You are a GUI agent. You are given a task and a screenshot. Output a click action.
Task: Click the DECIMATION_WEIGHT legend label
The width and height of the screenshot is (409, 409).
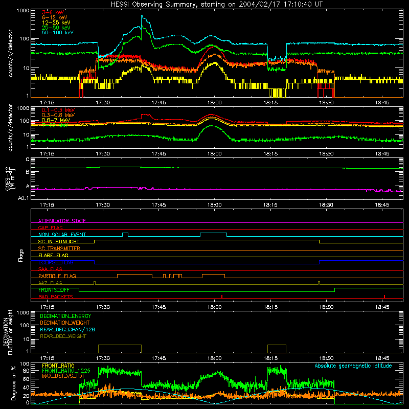65,323
